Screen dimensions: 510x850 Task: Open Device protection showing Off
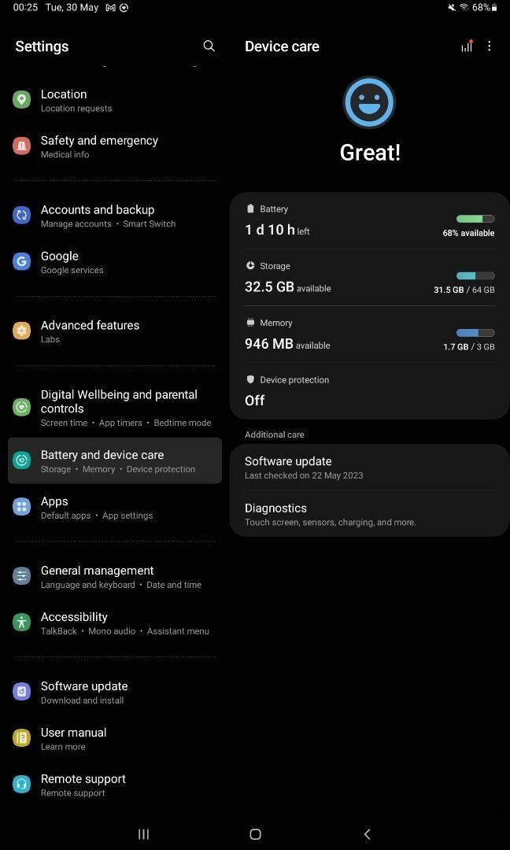pos(370,390)
